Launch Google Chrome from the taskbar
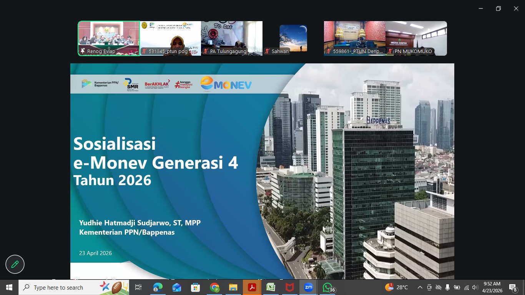525x295 pixels. coord(214,287)
